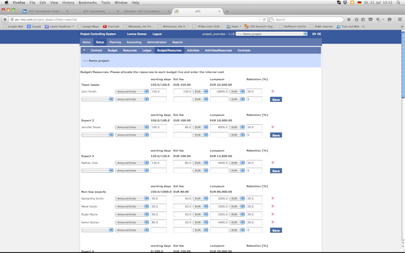405x253 pixels.
Task: Open the Reports tab
Action: (177, 42)
